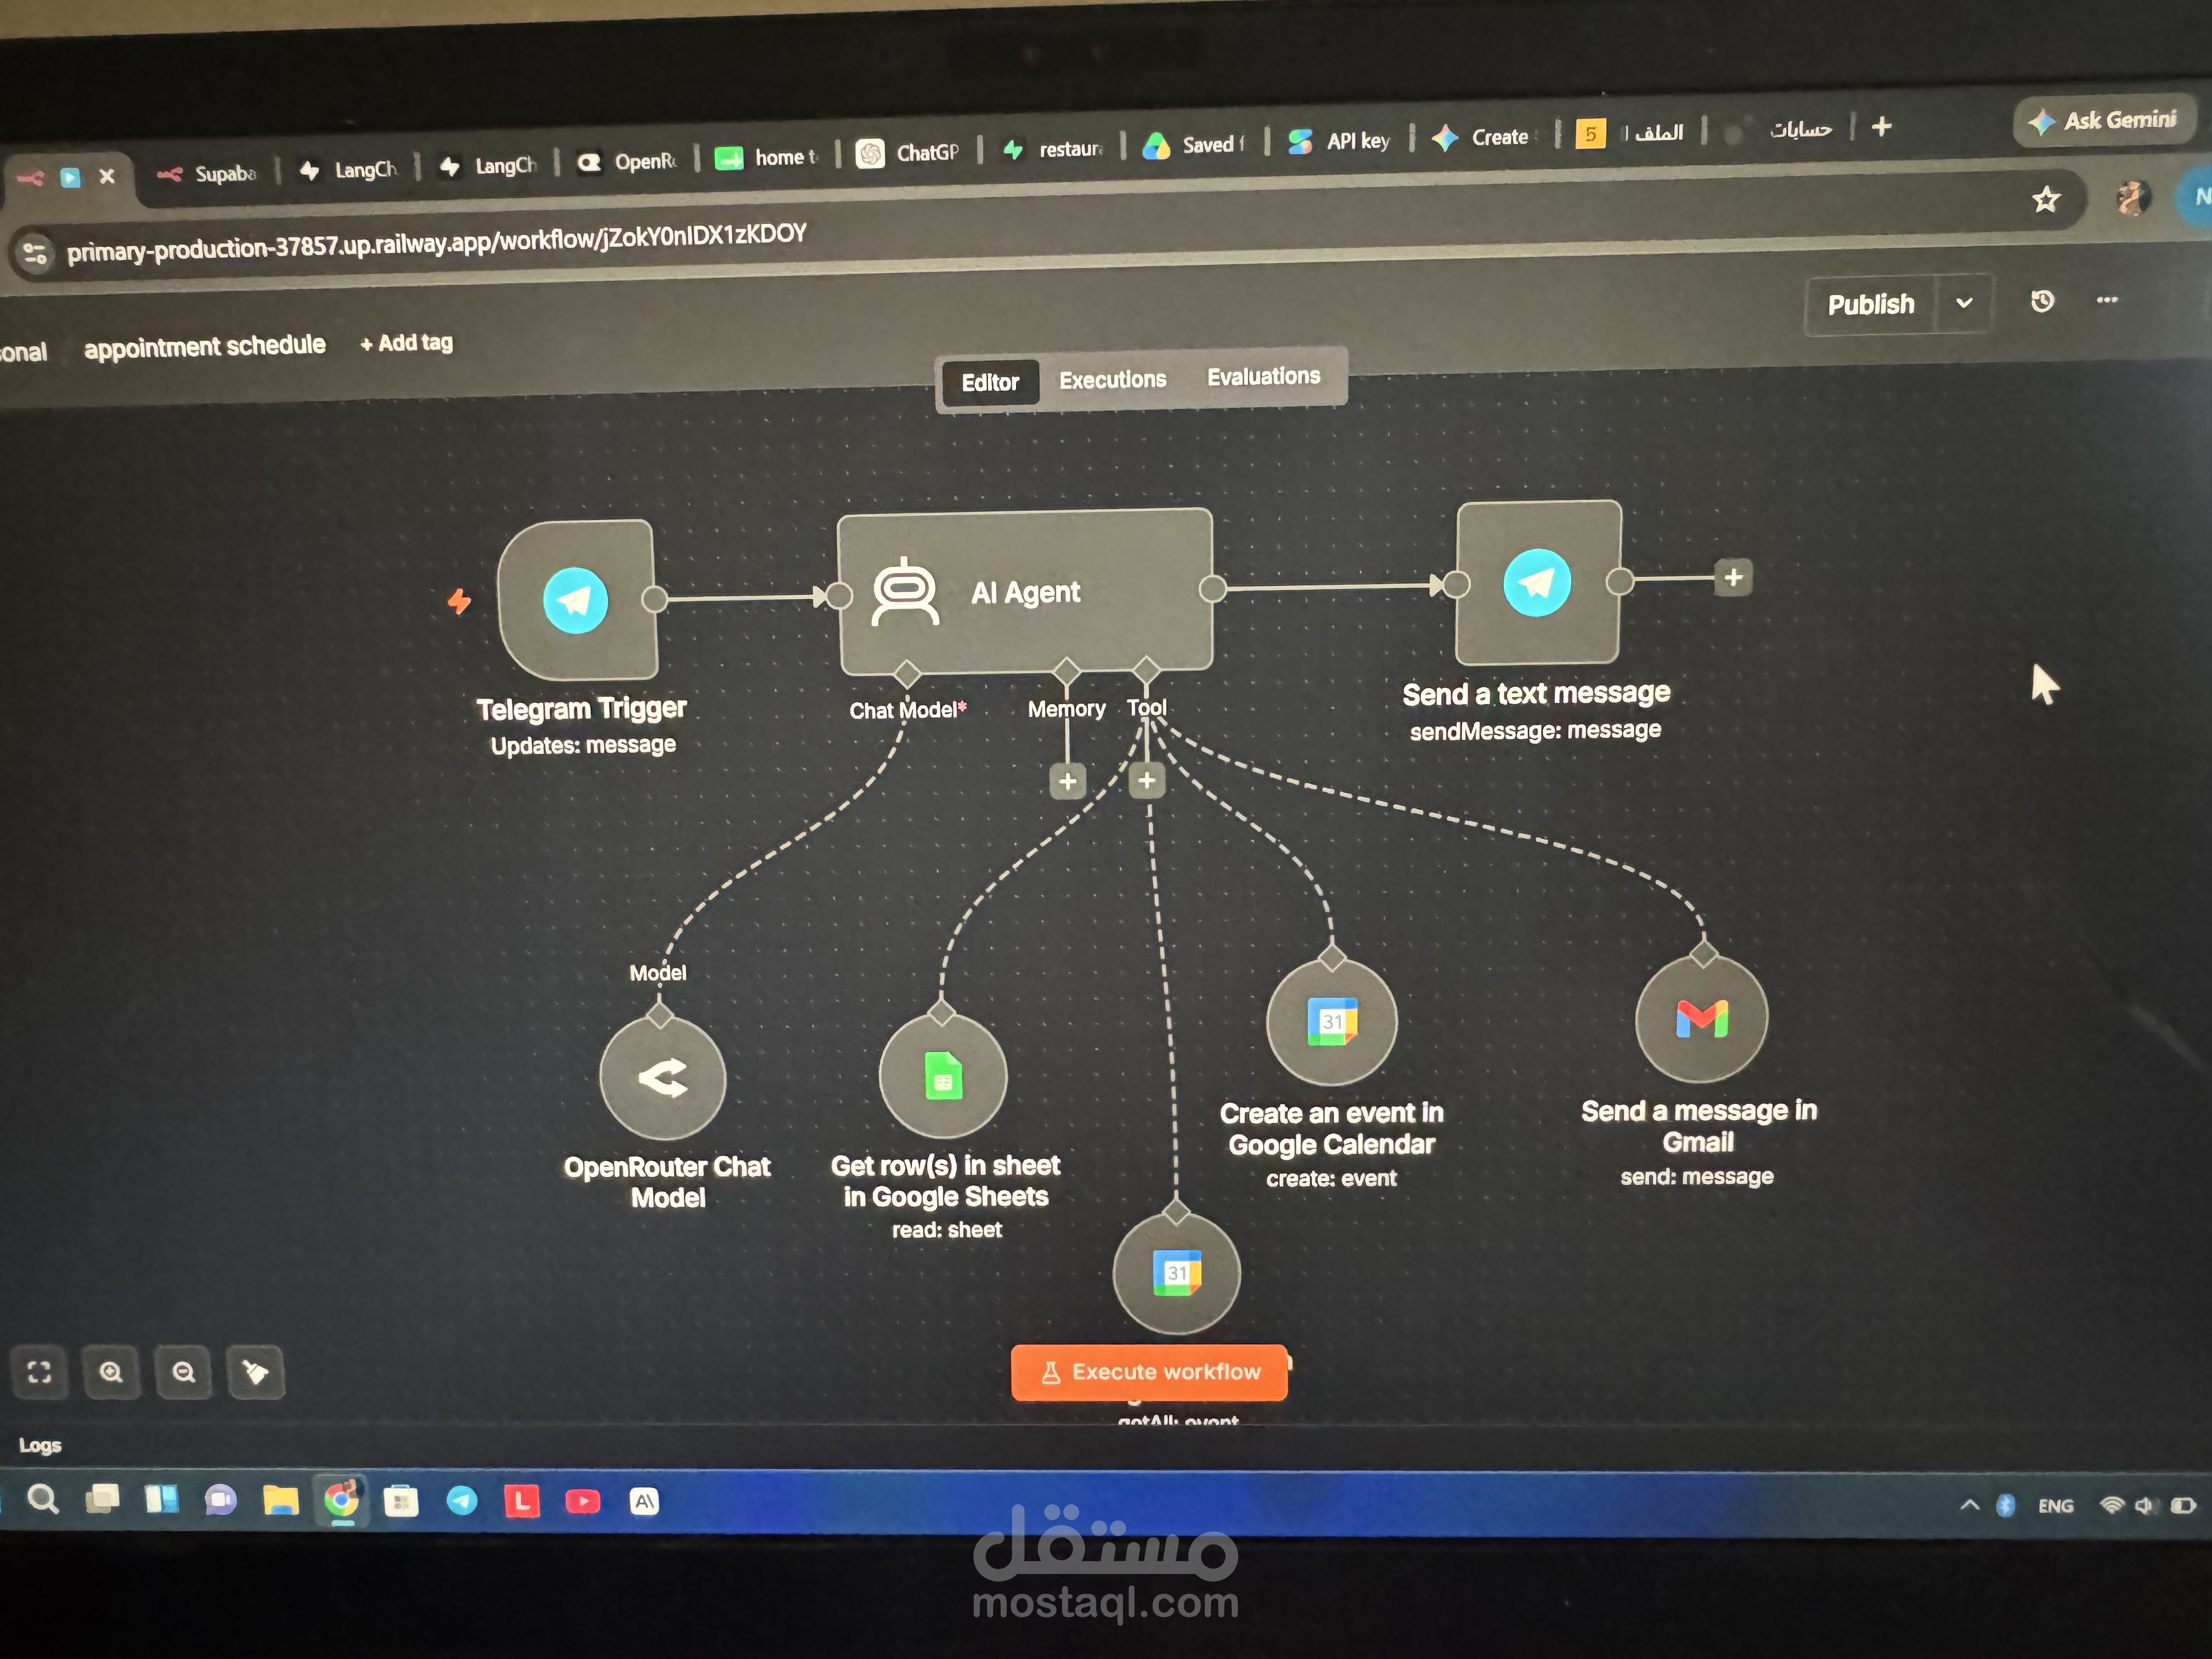
Task: Switch to the Supaba browser tab
Action: tap(208, 174)
